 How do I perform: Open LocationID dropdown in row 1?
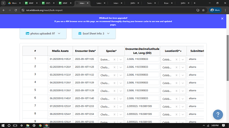click(183, 60)
